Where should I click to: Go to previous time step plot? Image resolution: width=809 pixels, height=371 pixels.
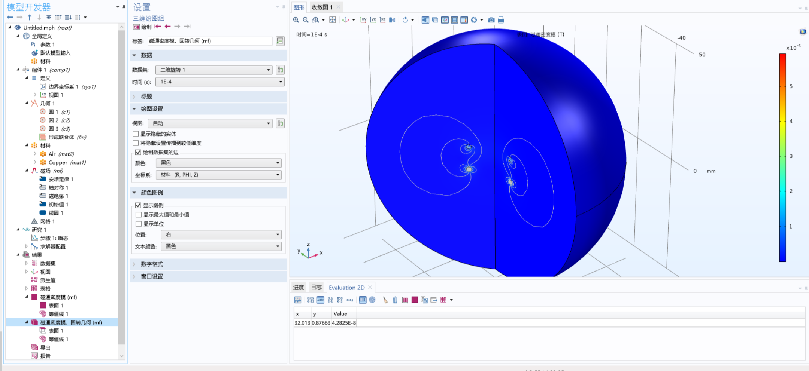click(168, 27)
